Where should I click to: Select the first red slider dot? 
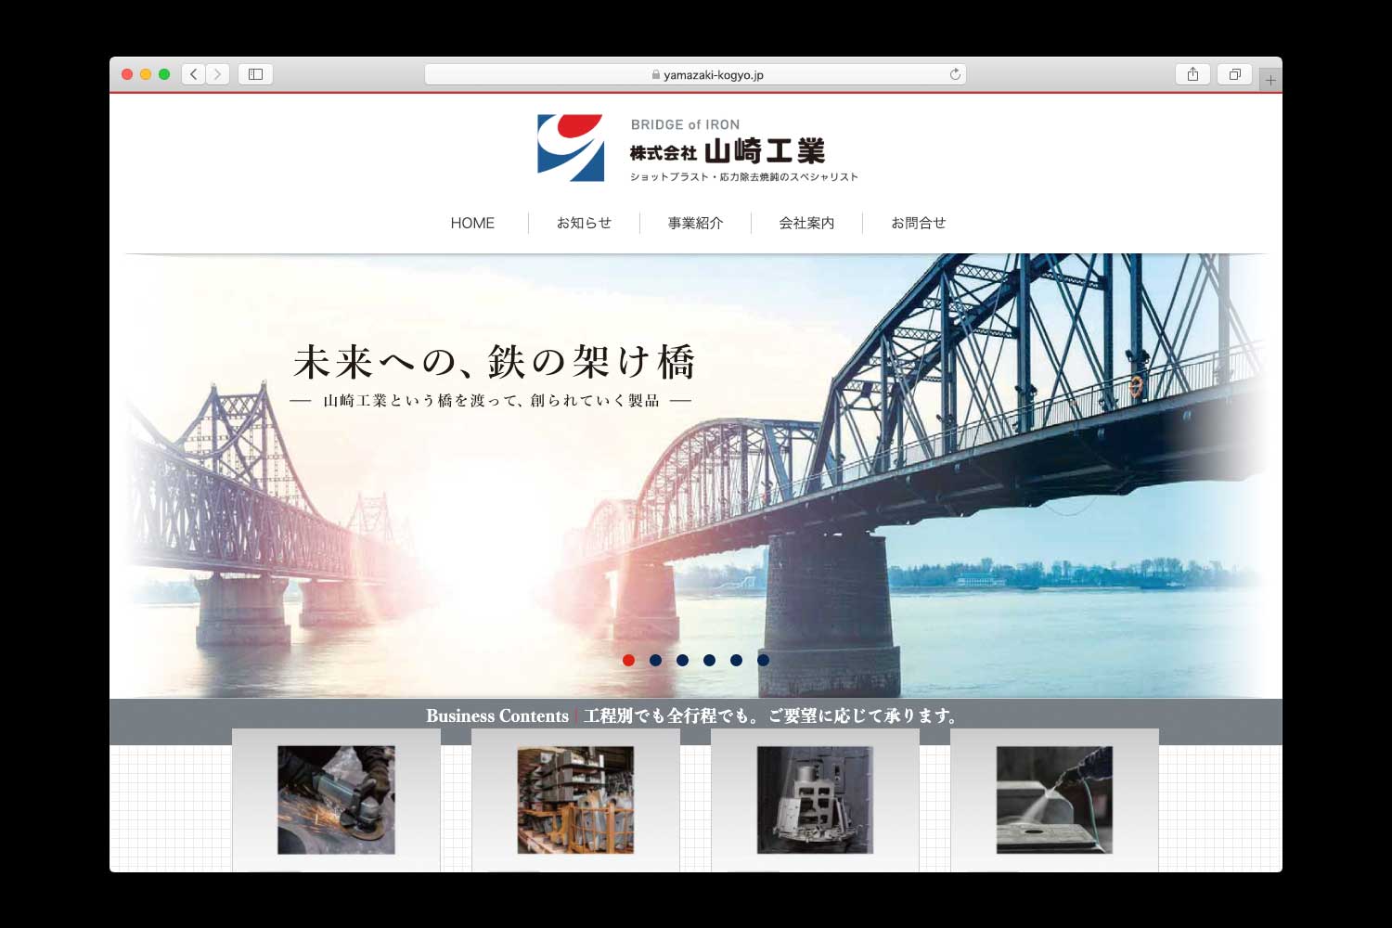coord(628,660)
